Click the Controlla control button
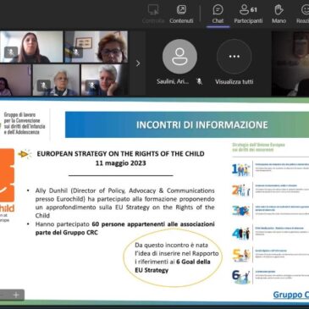This screenshot has width=309, height=309. [153, 14]
